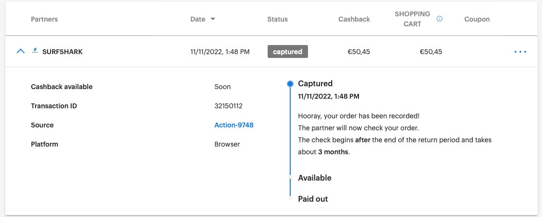Click the €50,45 cashback amount
The height and width of the screenshot is (217, 542).
pos(359,52)
